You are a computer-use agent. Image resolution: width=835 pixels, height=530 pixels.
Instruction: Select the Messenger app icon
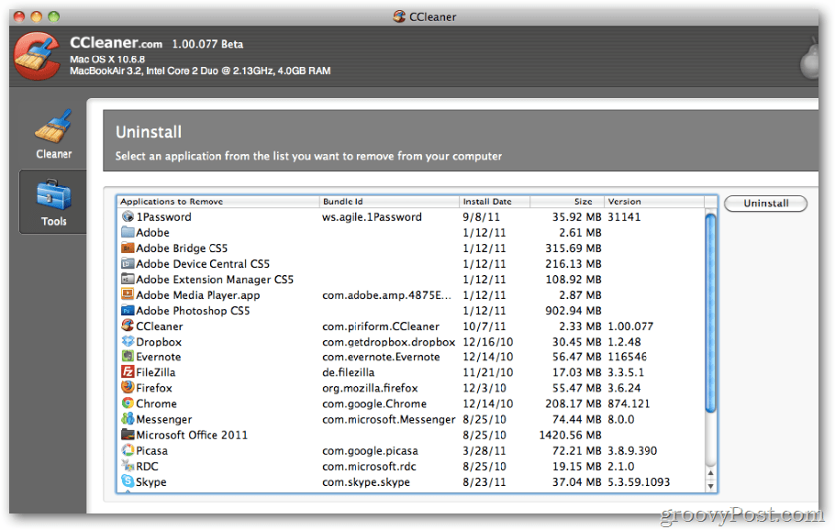[128, 419]
